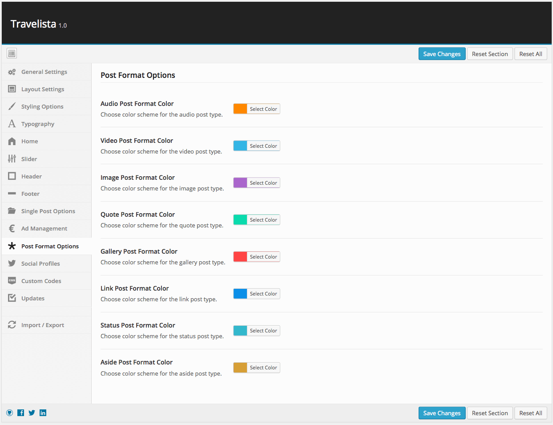
Task: Click the Typography letter A icon
Action: 12,124
